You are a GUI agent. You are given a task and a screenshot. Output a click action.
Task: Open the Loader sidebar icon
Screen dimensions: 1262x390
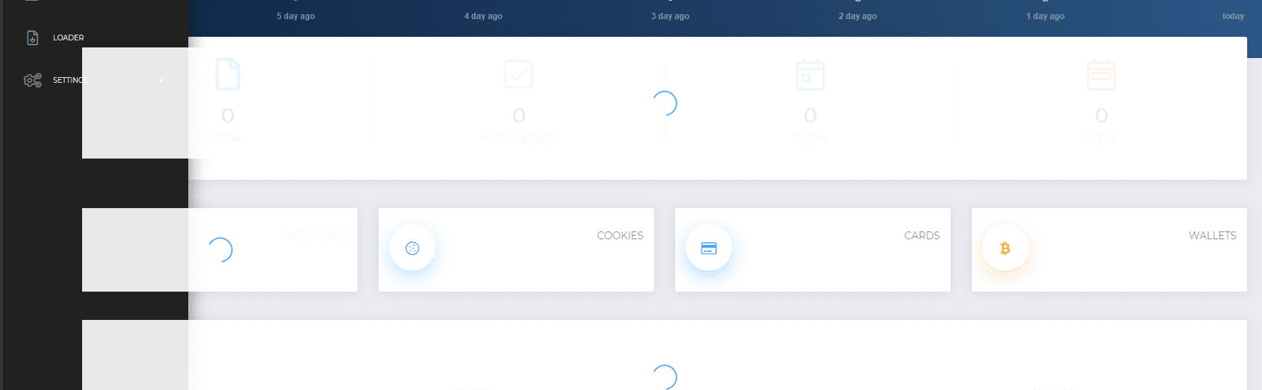(x=33, y=38)
